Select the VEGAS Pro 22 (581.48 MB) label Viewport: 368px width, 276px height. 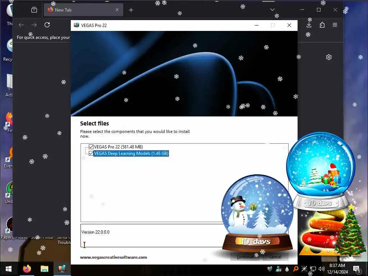(119, 147)
